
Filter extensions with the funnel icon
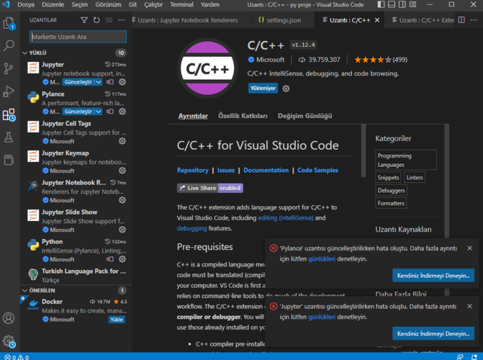[x=84, y=20]
